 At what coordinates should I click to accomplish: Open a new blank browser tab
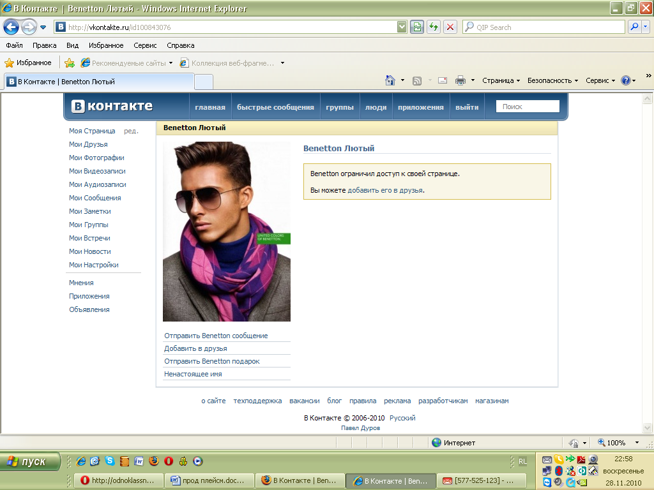(x=204, y=82)
